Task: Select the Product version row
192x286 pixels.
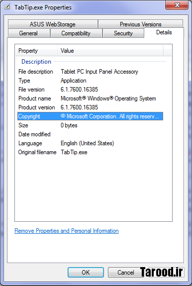Action: (x=90, y=107)
